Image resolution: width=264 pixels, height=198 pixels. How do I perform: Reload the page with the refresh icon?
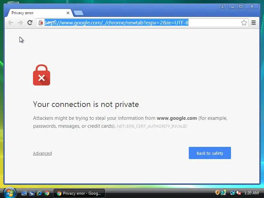[x=30, y=22]
